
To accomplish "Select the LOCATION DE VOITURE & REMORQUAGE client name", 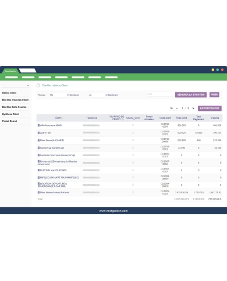I will (x=52, y=185).
